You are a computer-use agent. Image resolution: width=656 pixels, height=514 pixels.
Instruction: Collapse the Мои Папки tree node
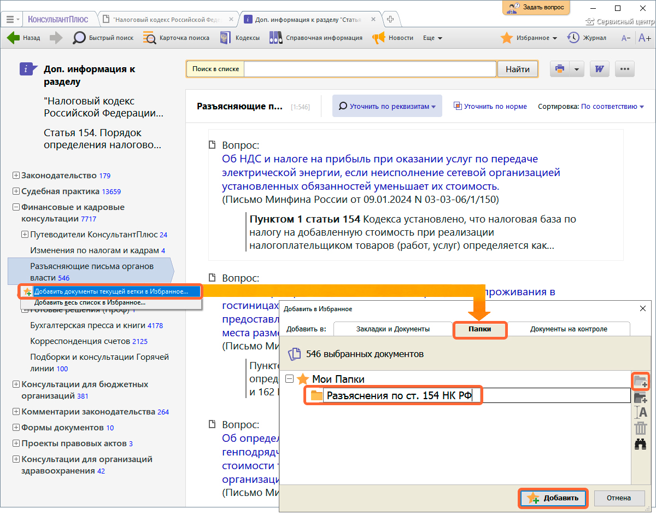click(289, 379)
